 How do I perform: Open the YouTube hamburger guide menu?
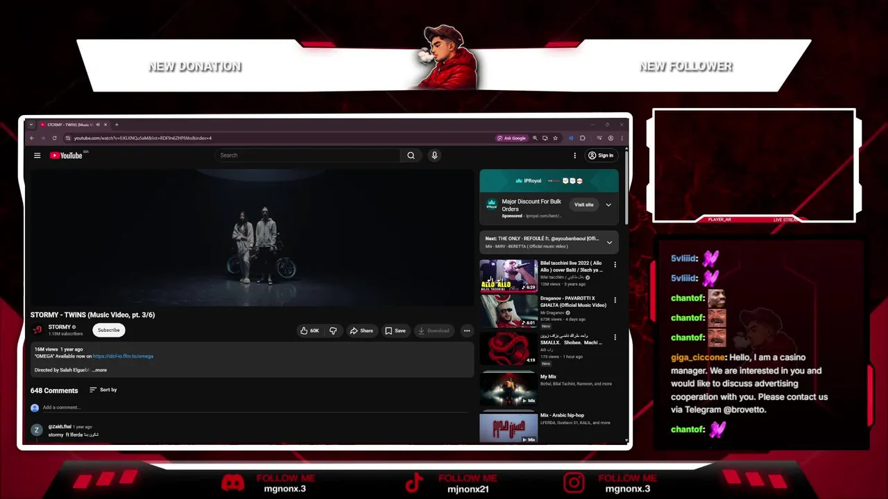[37, 155]
